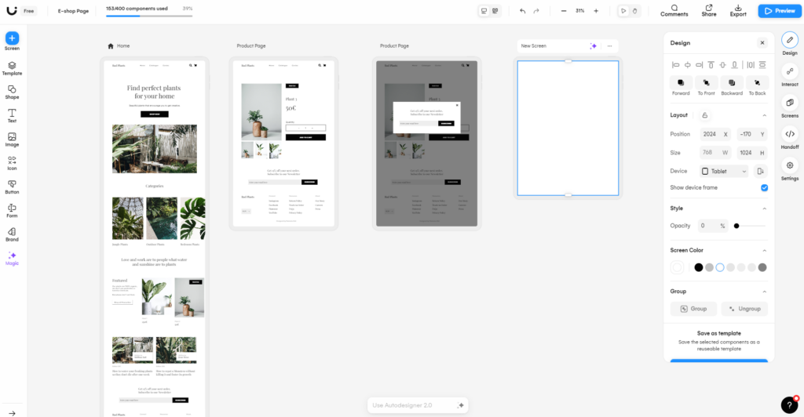Click the Ungroup button
This screenshot has height=417, width=804.
[x=744, y=309]
